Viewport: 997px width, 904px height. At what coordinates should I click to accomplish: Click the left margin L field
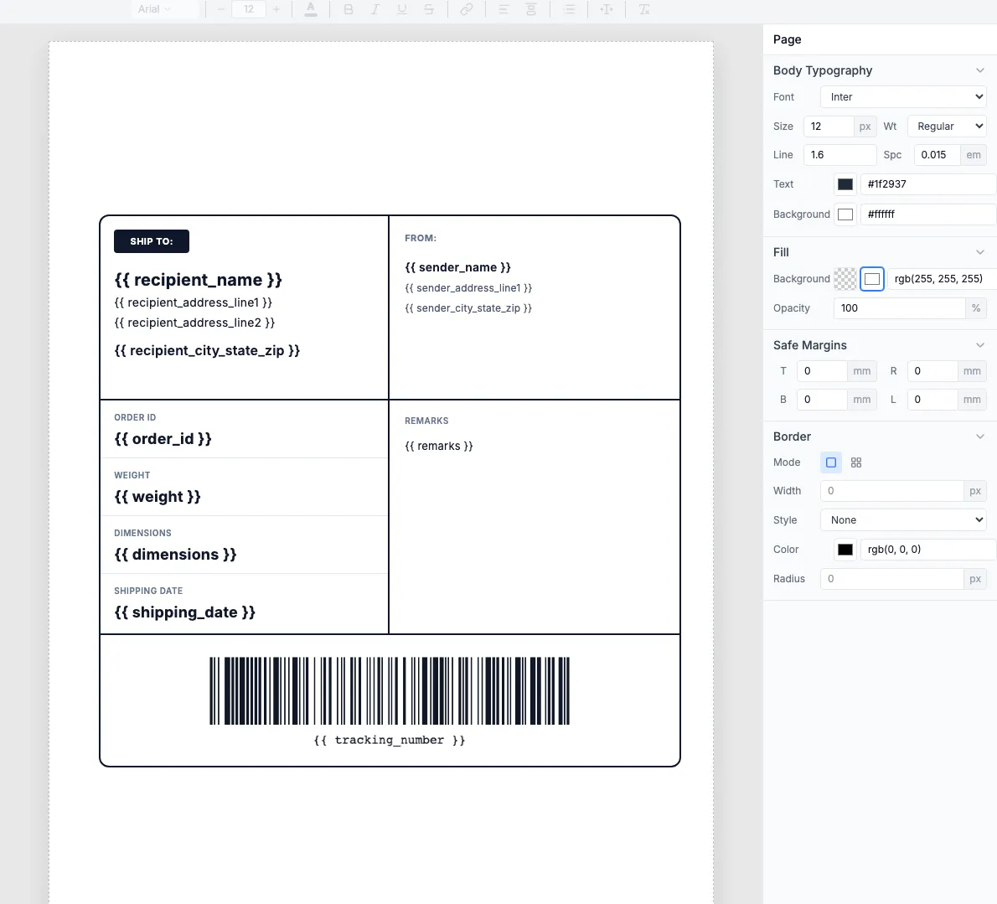coord(932,400)
